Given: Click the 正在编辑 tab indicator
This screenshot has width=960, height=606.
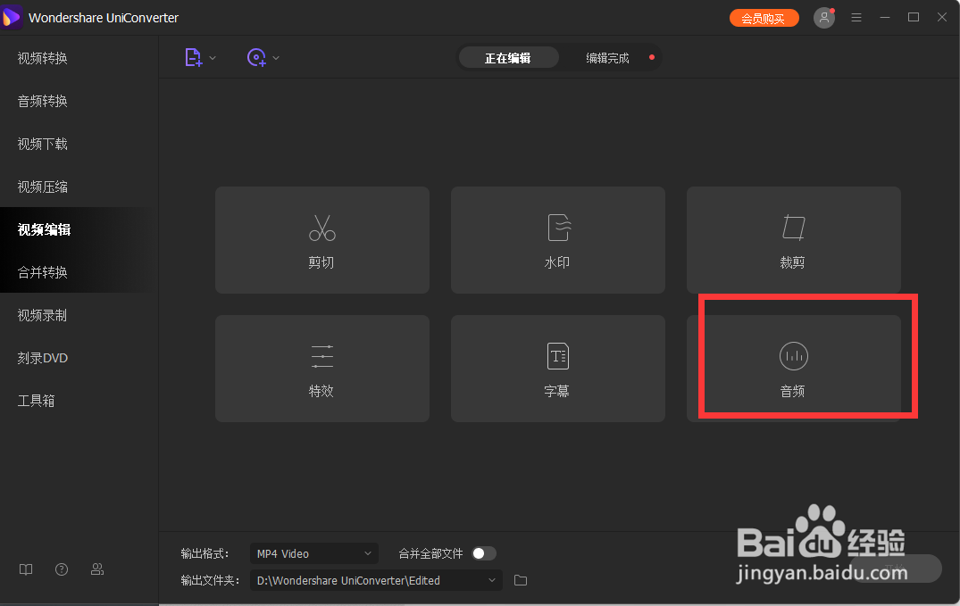Looking at the screenshot, I should [508, 57].
